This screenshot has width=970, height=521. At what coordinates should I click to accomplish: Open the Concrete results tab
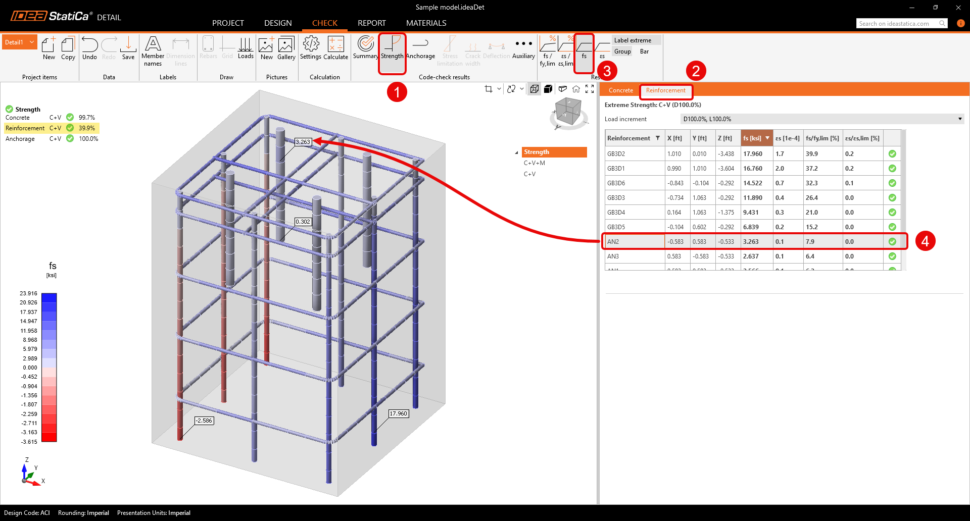620,90
